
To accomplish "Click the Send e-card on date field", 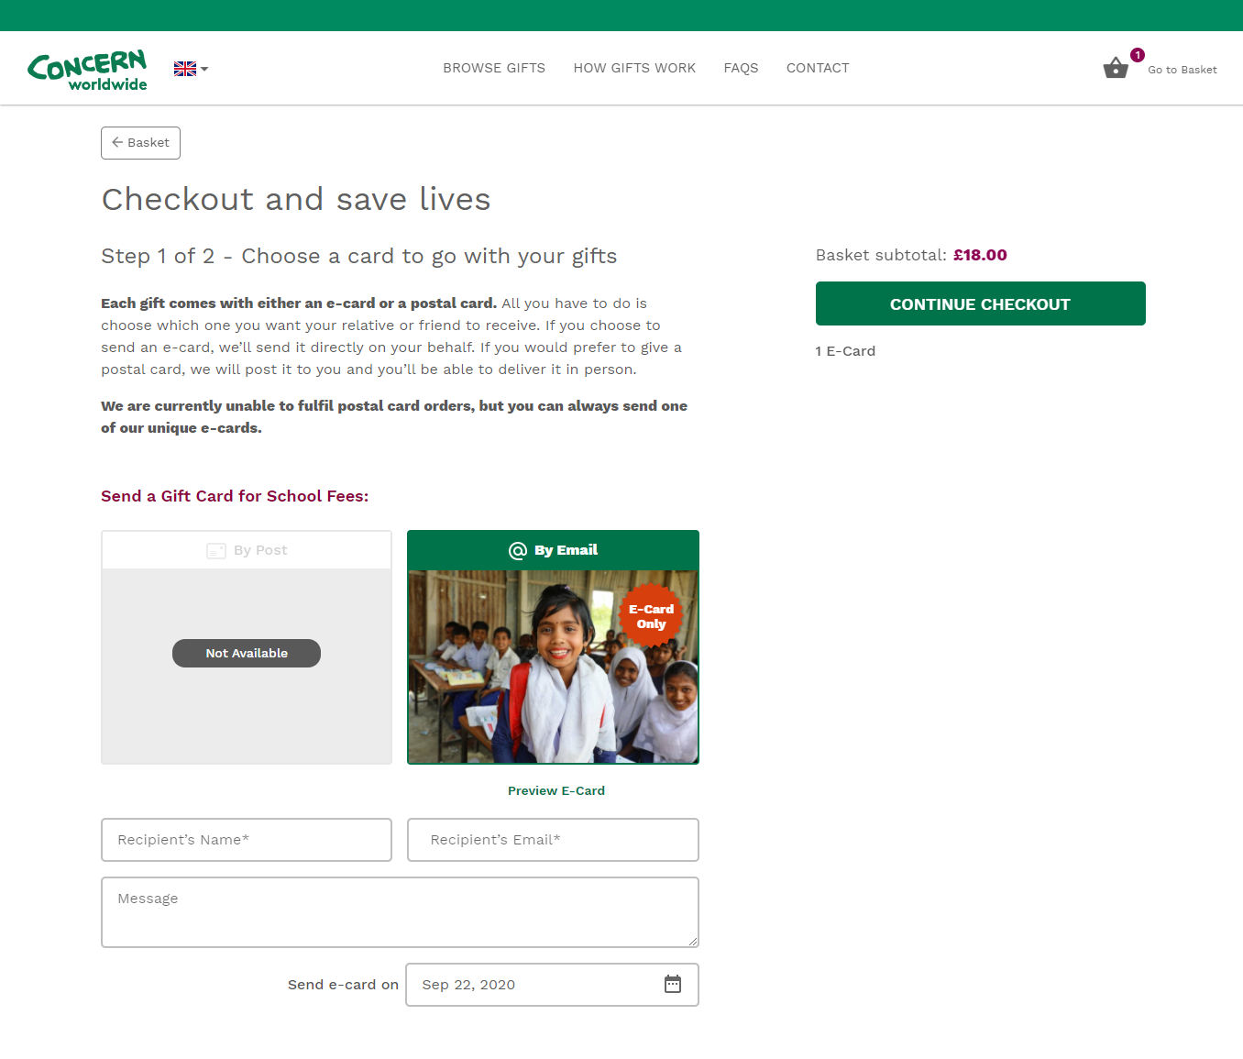I will tap(553, 985).
